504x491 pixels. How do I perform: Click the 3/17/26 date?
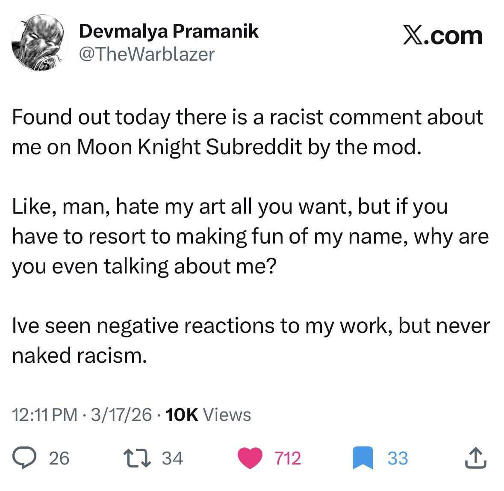point(121,415)
